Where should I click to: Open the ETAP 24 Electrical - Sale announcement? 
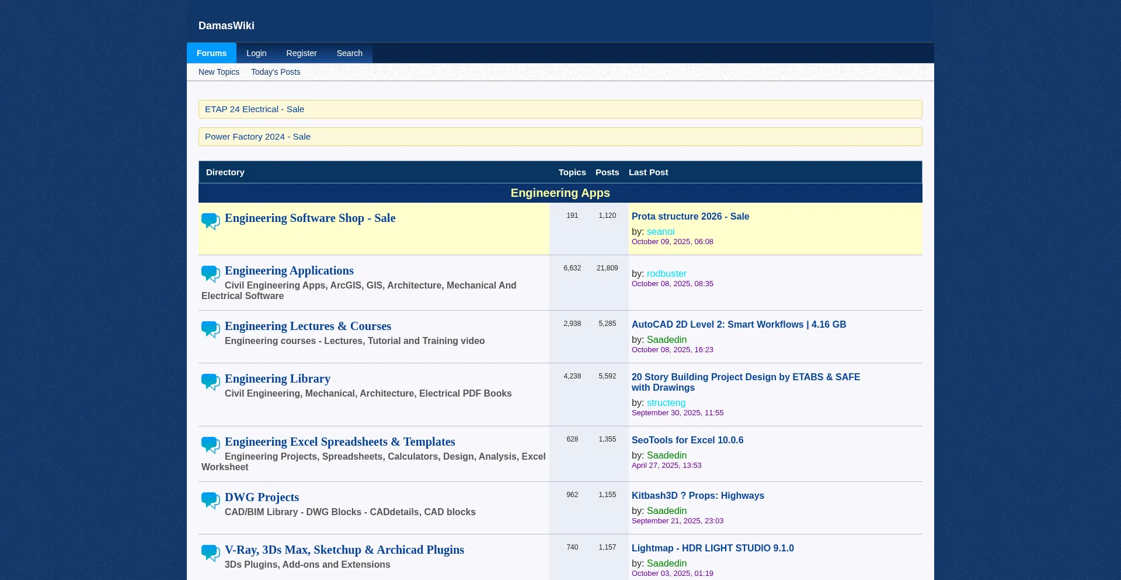255,109
